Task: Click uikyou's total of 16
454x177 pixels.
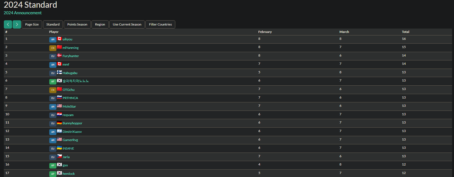Action: pos(404,39)
